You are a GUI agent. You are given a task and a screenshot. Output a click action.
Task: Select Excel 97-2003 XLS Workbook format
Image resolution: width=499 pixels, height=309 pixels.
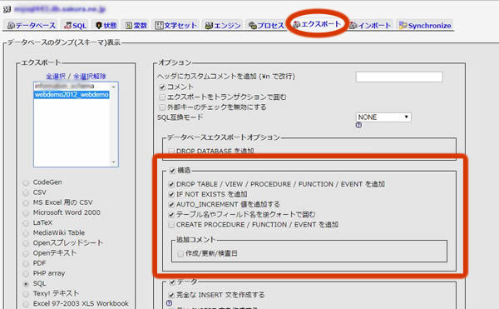pos(26,304)
